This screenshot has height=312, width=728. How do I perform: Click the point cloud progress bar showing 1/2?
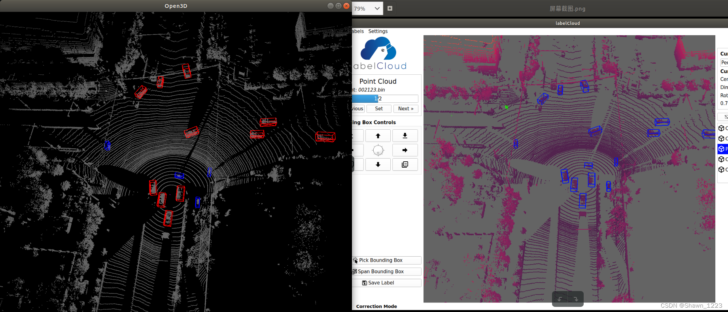[x=385, y=98]
